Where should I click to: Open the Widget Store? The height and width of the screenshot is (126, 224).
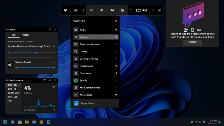pyautogui.click(x=95, y=103)
